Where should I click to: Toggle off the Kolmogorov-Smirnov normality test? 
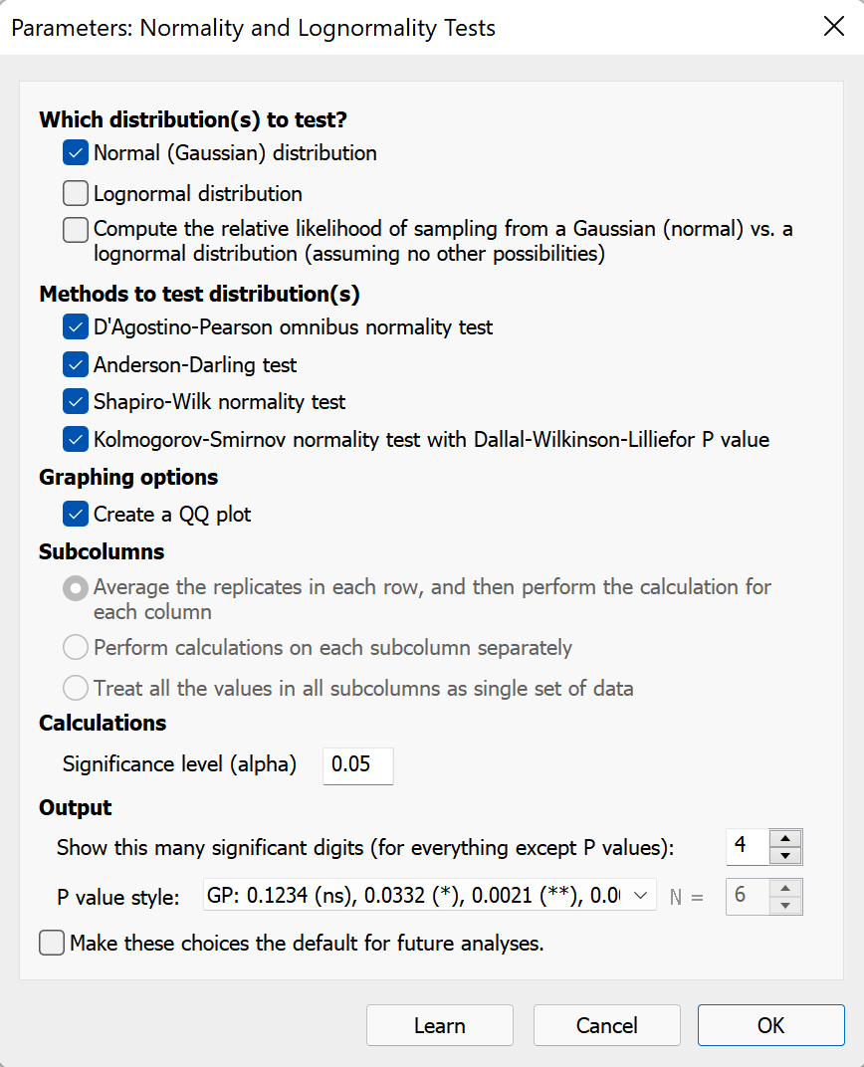(75, 438)
